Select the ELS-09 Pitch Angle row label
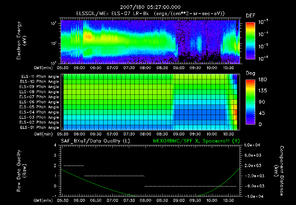296x205 pixels. coord(39,87)
